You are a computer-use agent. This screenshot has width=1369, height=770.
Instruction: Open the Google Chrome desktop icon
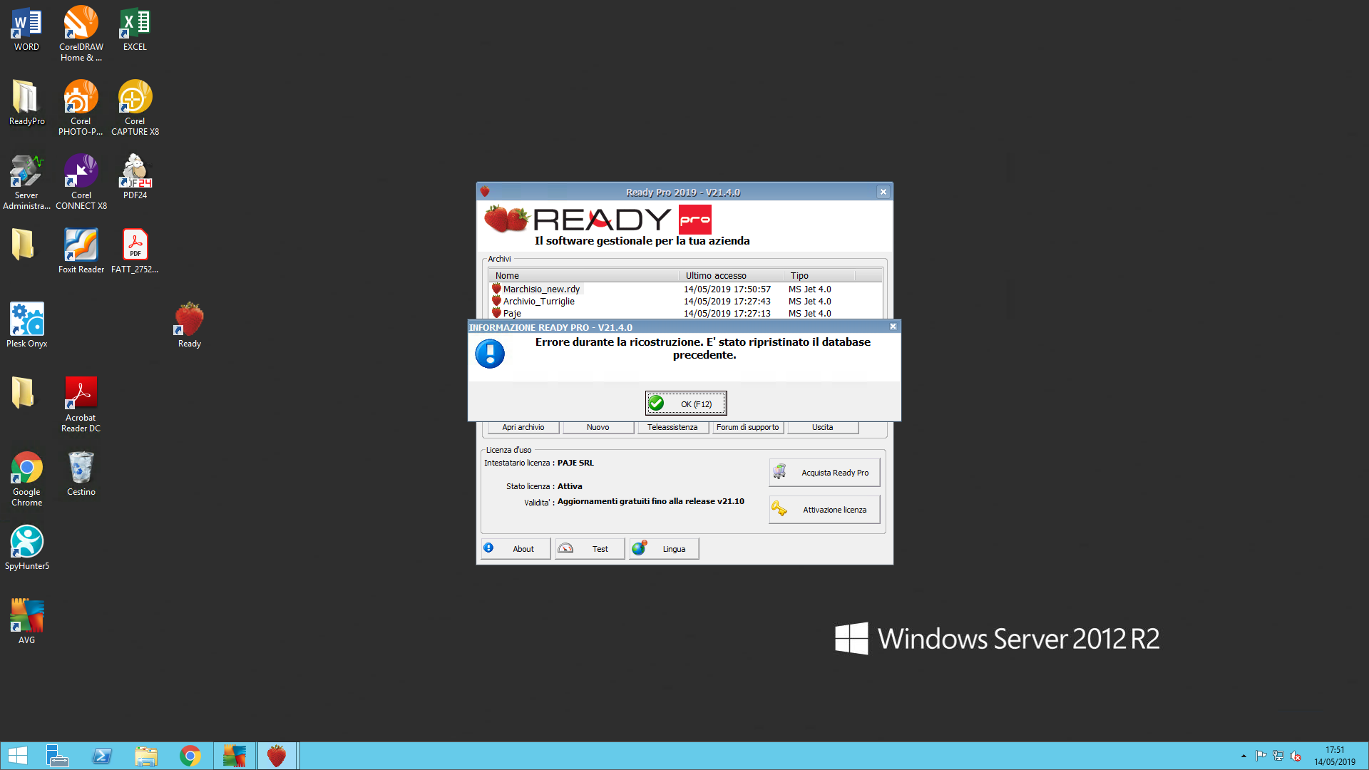point(26,479)
